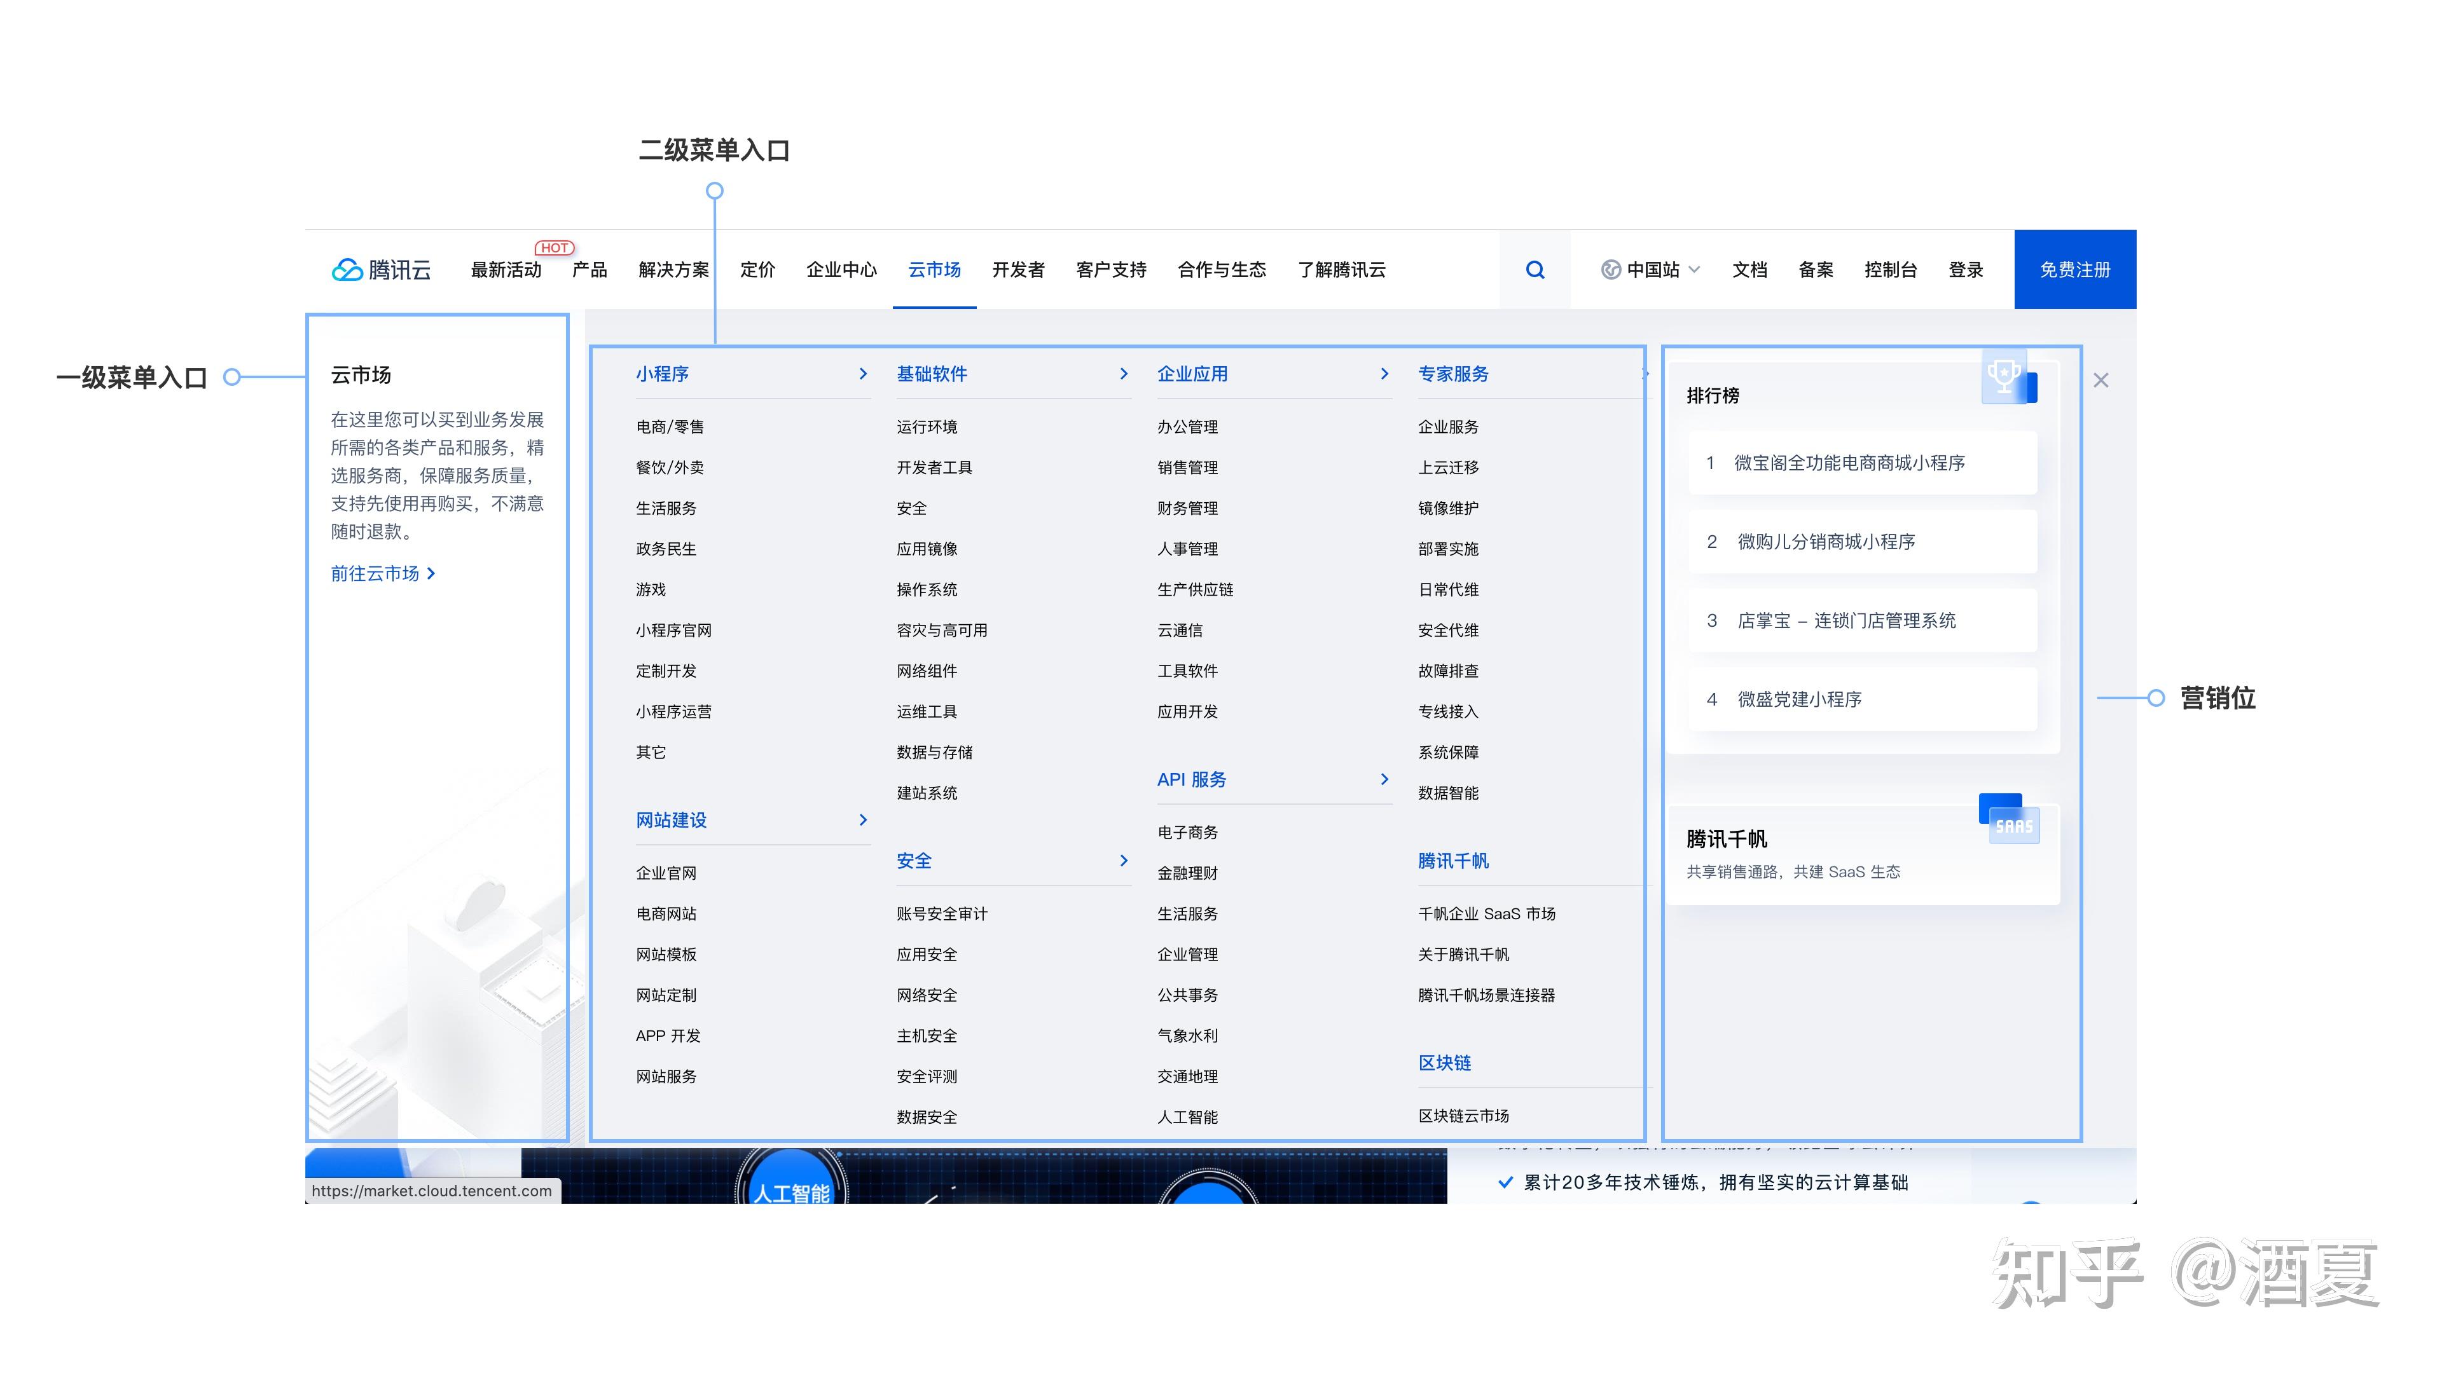Select APP 开发 item
The height and width of the screenshot is (1373, 2442).
pos(668,1035)
